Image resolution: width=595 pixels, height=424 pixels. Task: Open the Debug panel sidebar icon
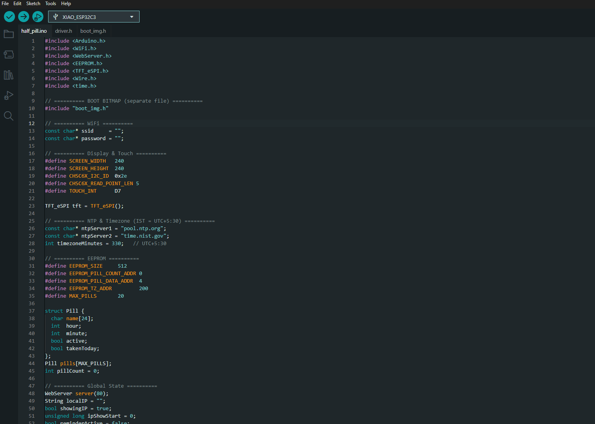pos(9,96)
